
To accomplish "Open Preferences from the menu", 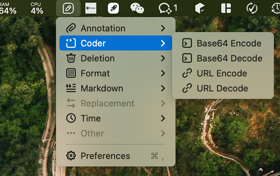I will click(x=116, y=156).
